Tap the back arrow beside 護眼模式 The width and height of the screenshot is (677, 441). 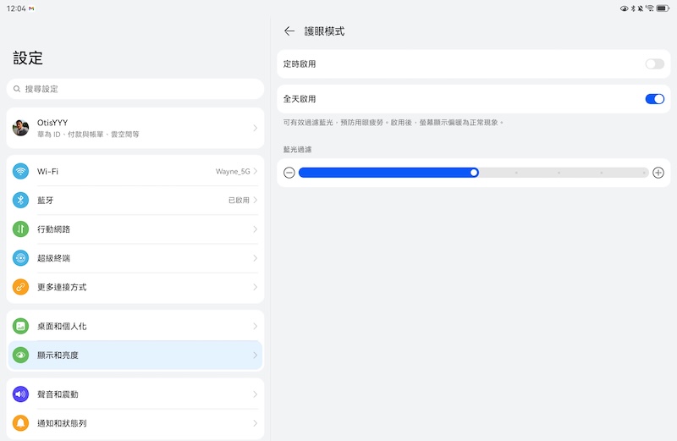coord(289,31)
